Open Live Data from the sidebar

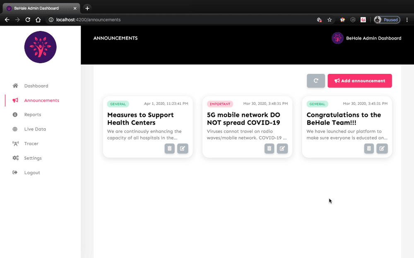35,129
